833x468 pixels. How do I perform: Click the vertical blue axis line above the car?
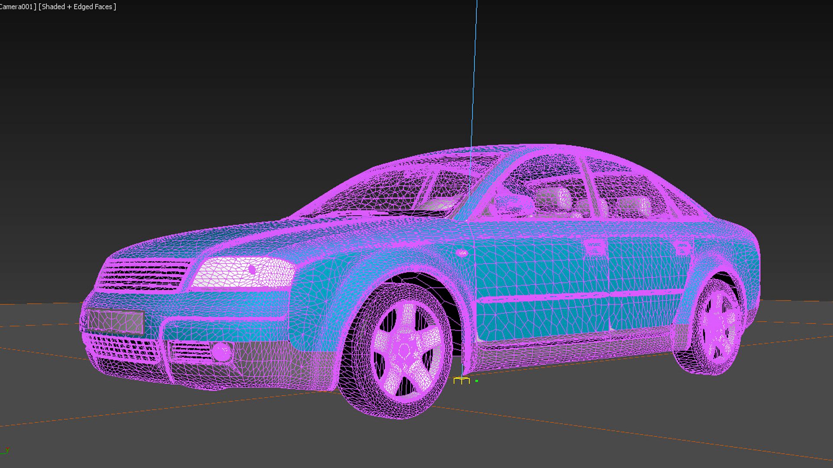click(474, 74)
